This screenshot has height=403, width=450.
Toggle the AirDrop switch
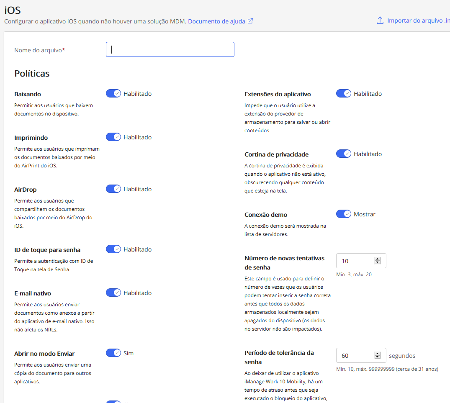coord(113,189)
